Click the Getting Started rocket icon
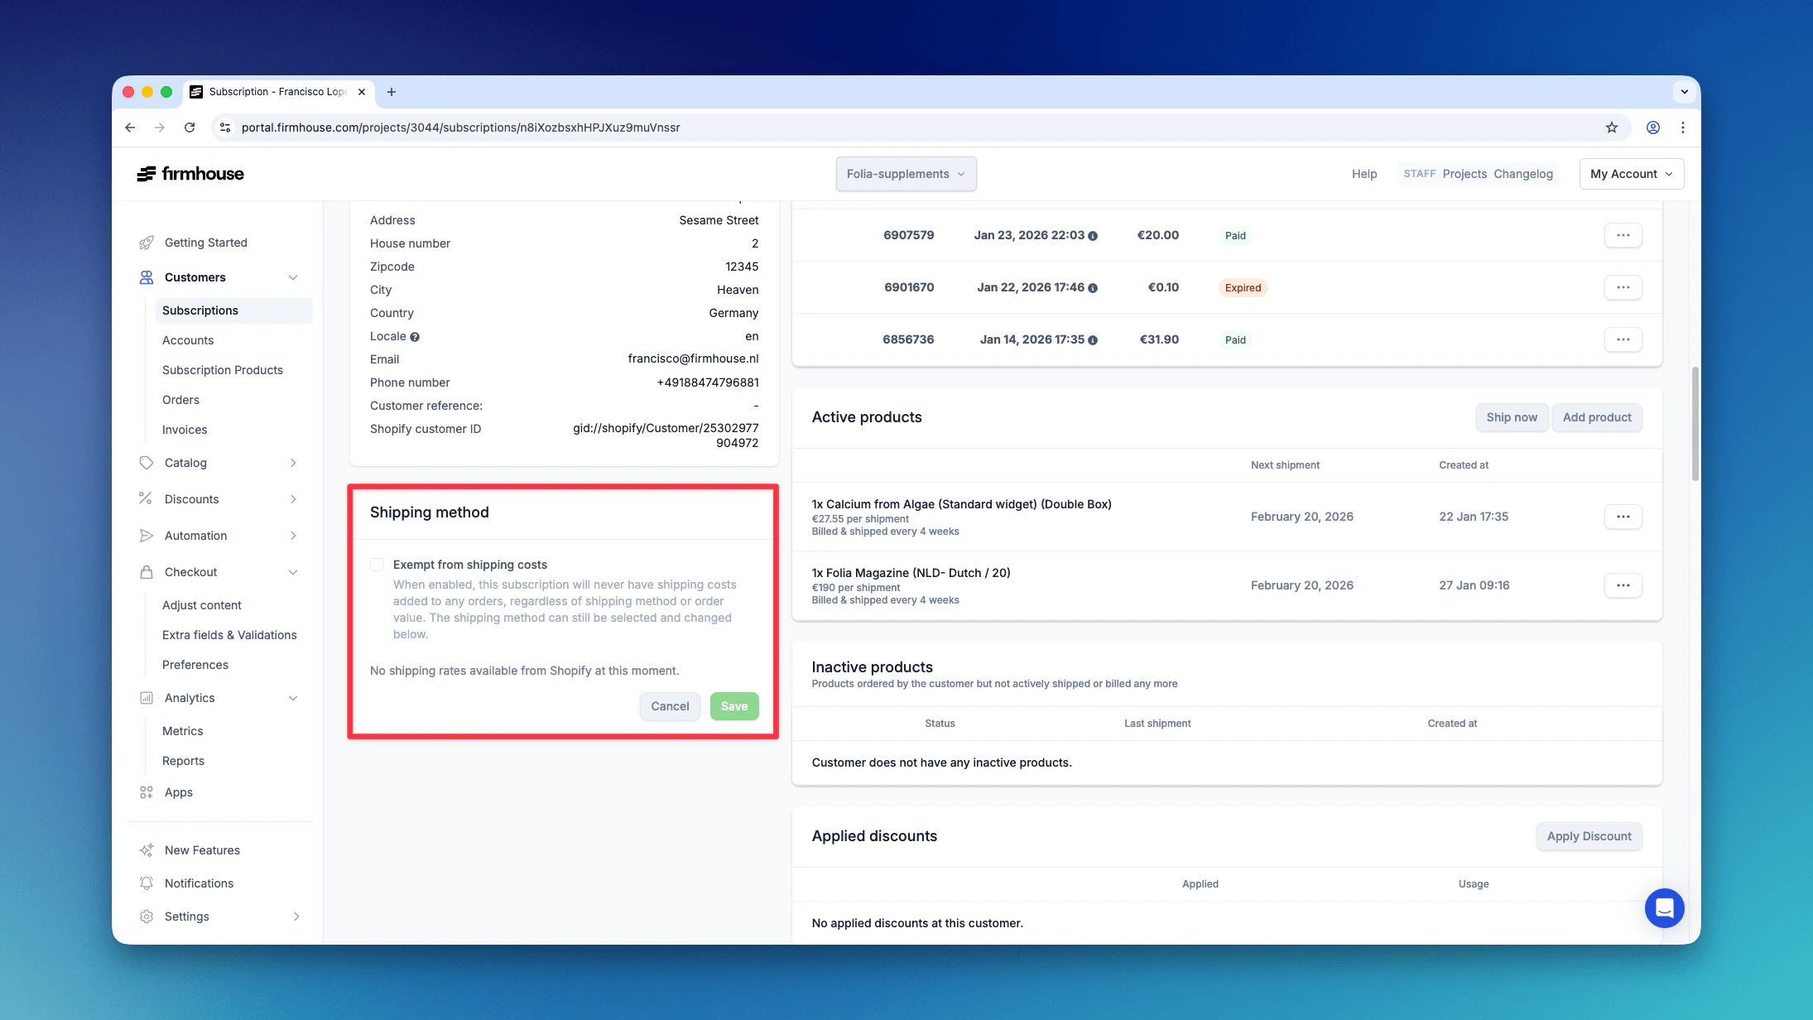Screen dimensions: 1813x1020 147,243
